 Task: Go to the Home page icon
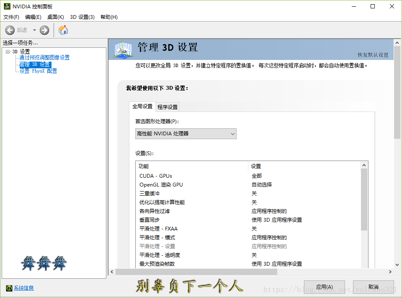click(x=63, y=30)
